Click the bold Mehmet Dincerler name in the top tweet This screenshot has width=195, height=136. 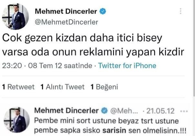(x=66, y=12)
